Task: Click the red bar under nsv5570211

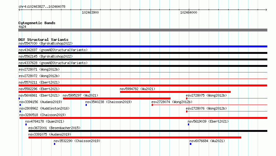Action: (x=143, y=85)
